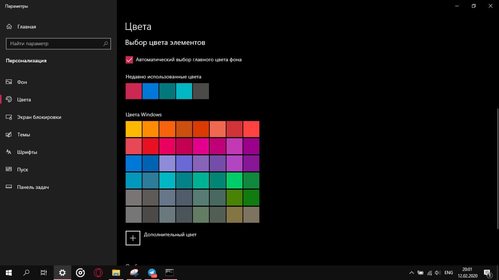This screenshot has width=499, height=280.
Task: Open the Windows Start menu
Action: tap(9, 273)
